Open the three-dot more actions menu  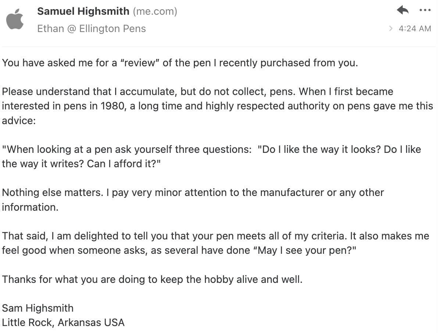pyautogui.click(x=425, y=10)
